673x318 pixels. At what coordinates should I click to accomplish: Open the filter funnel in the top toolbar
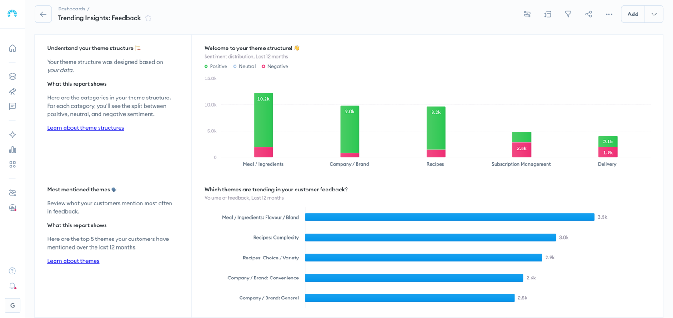pyautogui.click(x=568, y=14)
